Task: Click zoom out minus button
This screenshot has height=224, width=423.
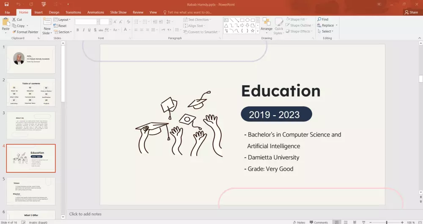Action: [x=371, y=222]
